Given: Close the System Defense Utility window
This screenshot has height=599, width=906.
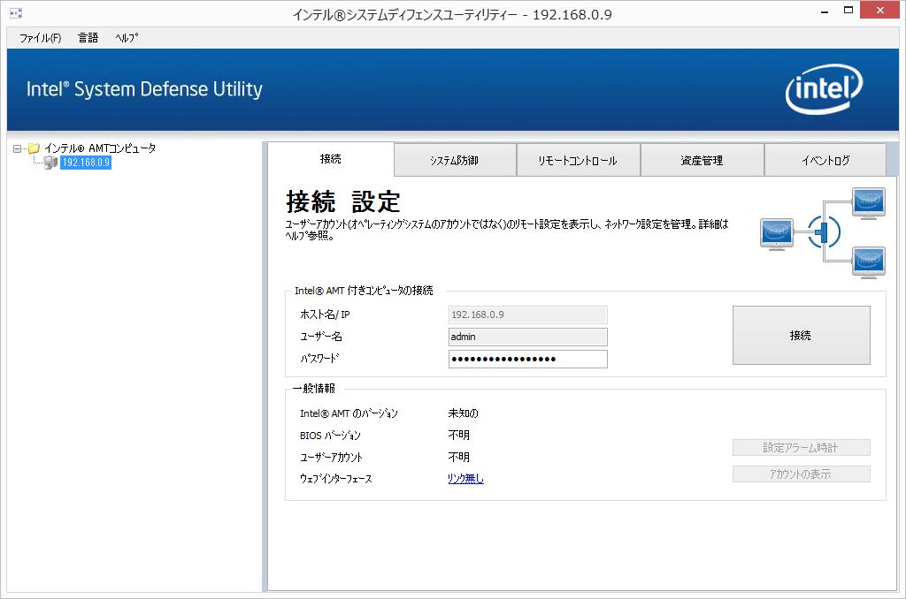Looking at the screenshot, I should (x=880, y=11).
